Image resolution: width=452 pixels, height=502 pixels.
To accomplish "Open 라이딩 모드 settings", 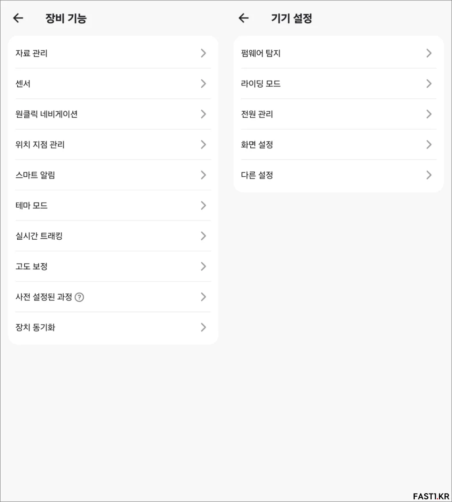I will pyautogui.click(x=339, y=84).
